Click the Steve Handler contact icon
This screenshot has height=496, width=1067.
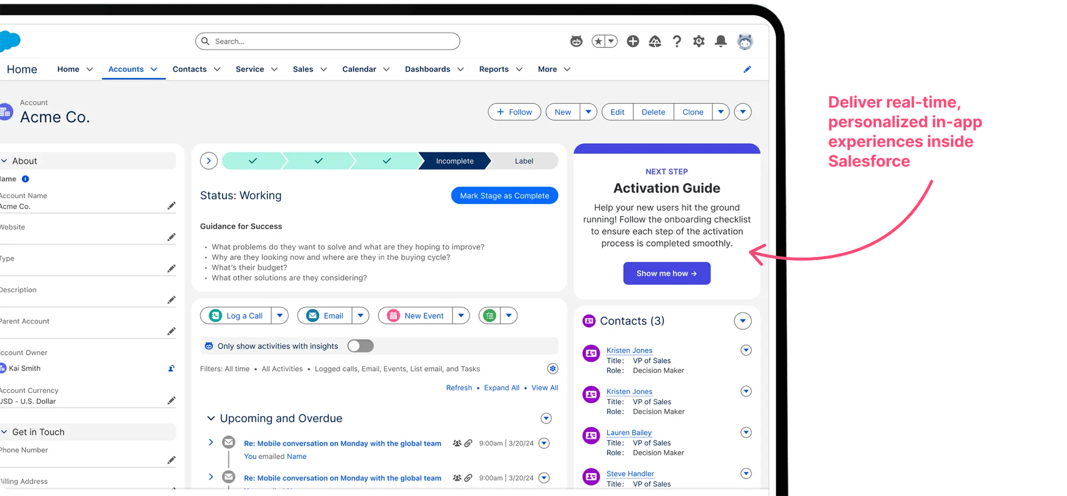(x=591, y=476)
